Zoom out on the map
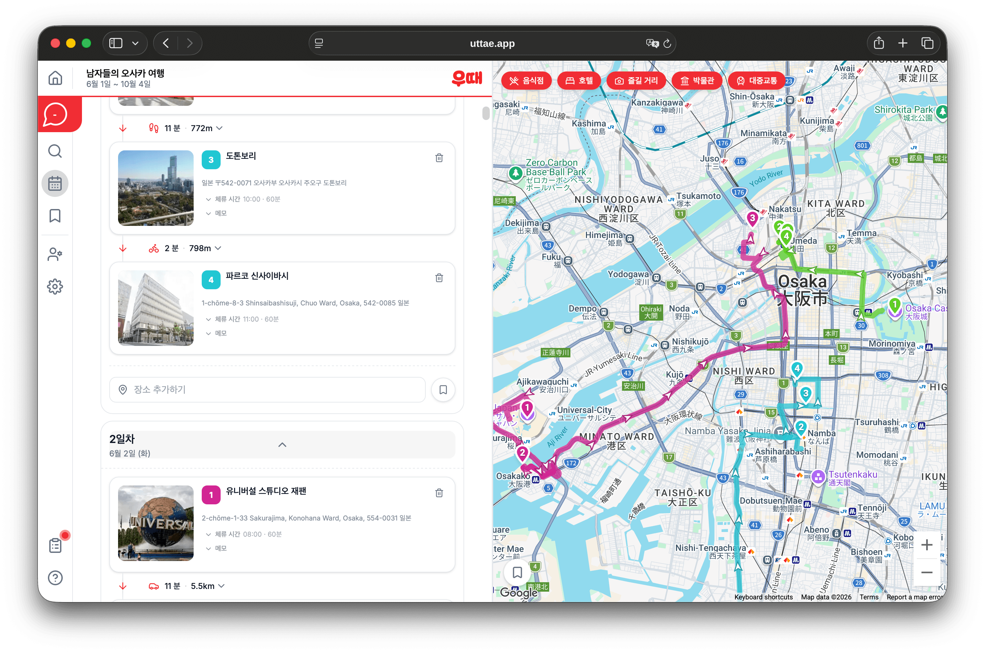 (x=926, y=572)
